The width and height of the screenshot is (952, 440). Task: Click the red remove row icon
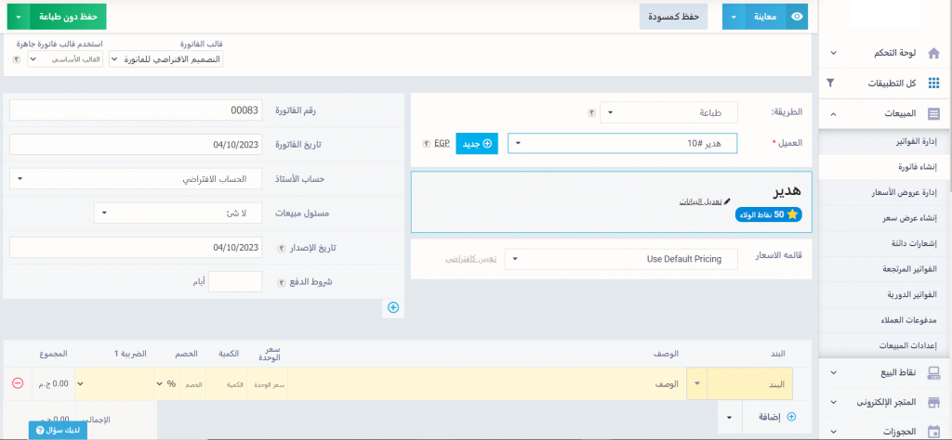(18, 383)
